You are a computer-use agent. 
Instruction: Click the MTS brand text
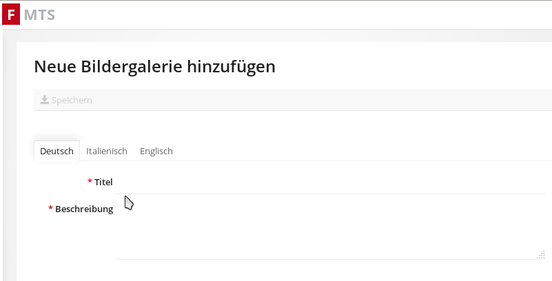click(39, 14)
